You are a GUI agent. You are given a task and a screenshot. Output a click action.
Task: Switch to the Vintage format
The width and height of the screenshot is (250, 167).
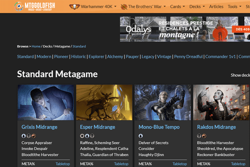[164, 57]
